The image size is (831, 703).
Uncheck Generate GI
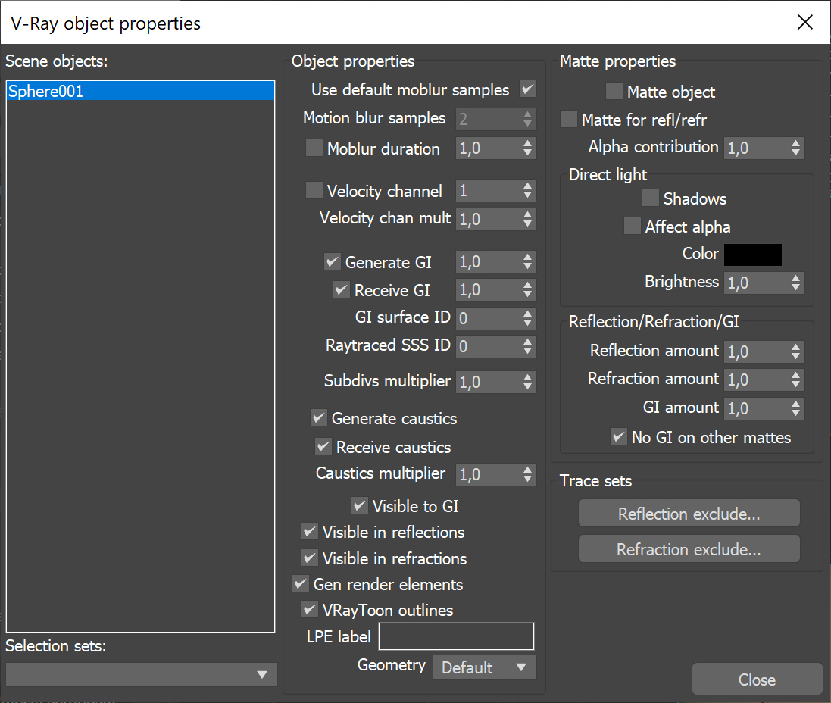(x=333, y=261)
